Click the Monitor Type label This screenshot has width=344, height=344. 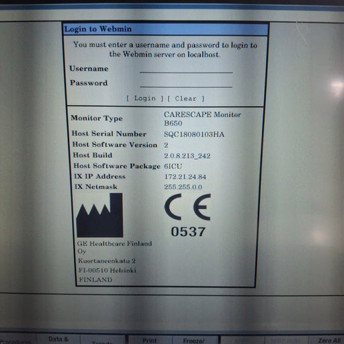[x=97, y=118]
